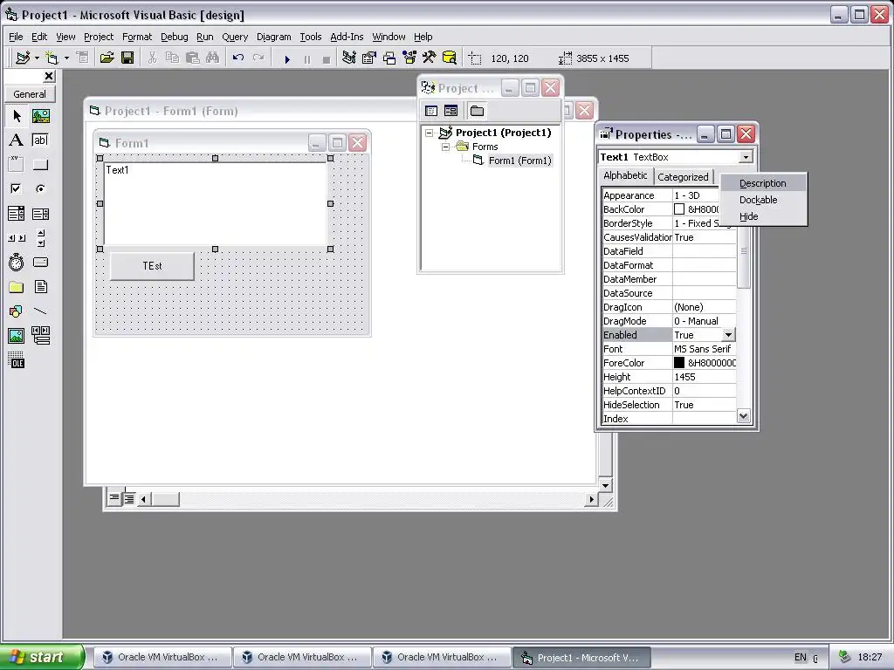The image size is (894, 670).
Task: Select the CheckBox tool in toolbox
Action: tap(17, 188)
